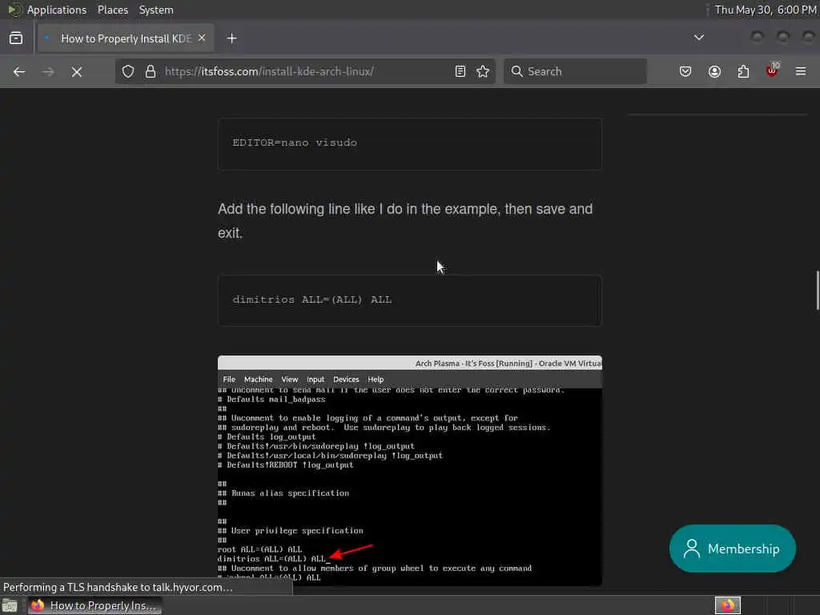Open the Places menu
This screenshot has height=615, width=820.
pyautogui.click(x=112, y=10)
